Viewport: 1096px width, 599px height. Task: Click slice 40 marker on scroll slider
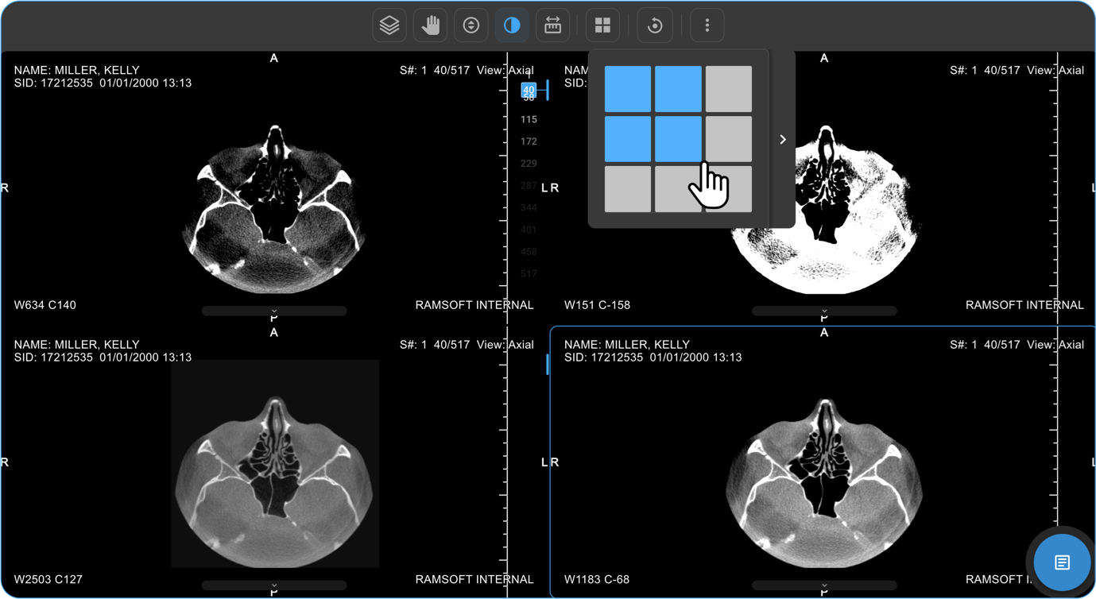[529, 90]
